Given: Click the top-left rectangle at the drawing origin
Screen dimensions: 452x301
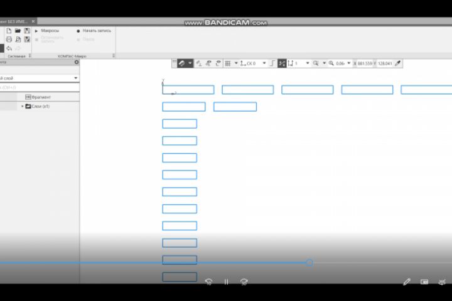Looking at the screenshot, I should pos(188,90).
